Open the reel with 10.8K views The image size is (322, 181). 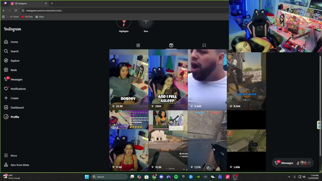(x=168, y=141)
